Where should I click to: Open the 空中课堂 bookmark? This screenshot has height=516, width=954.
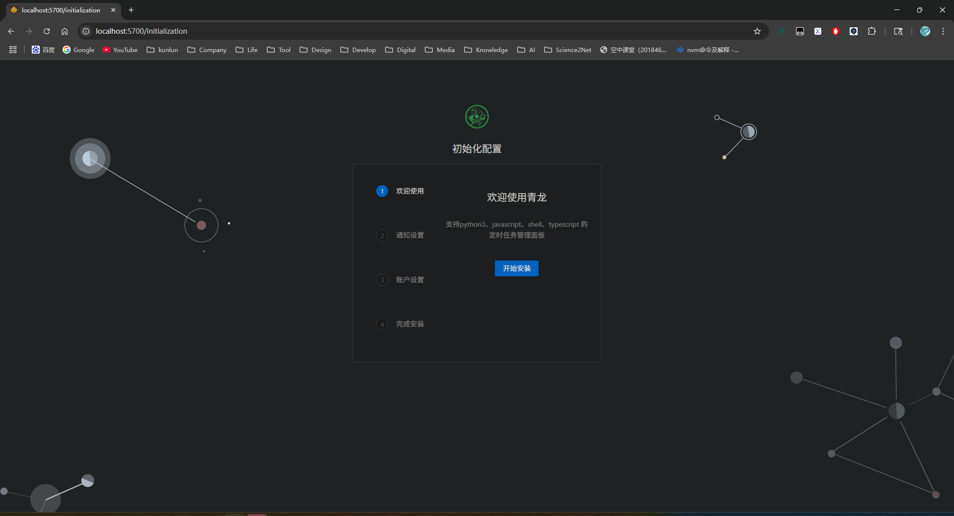[x=634, y=50]
